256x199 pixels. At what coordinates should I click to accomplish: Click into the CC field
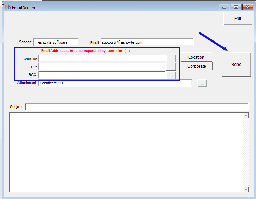pos(102,67)
